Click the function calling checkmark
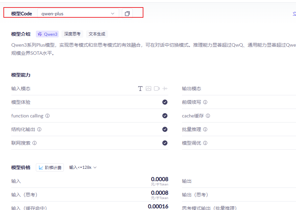This screenshot has height=210, width=296. click(x=165, y=116)
